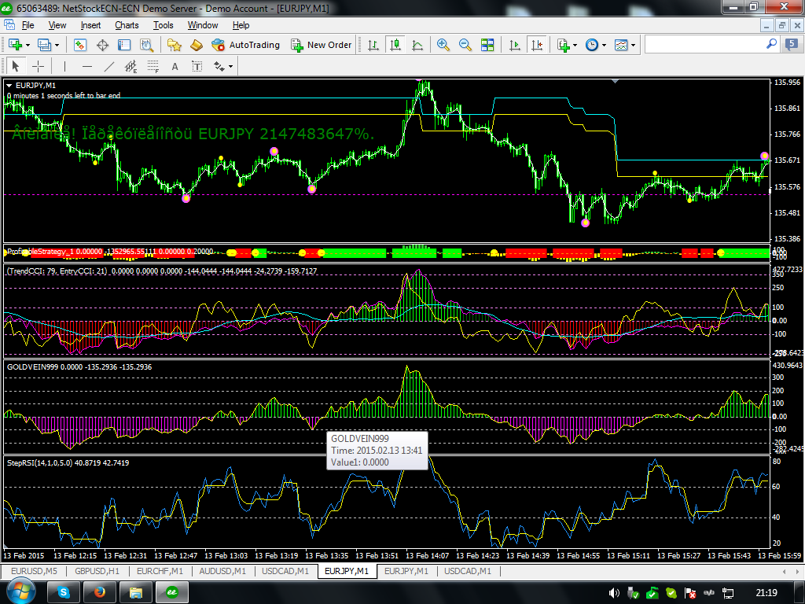Screen dimensions: 805x604
Task: Tile chart windows icon
Action: tap(487, 45)
